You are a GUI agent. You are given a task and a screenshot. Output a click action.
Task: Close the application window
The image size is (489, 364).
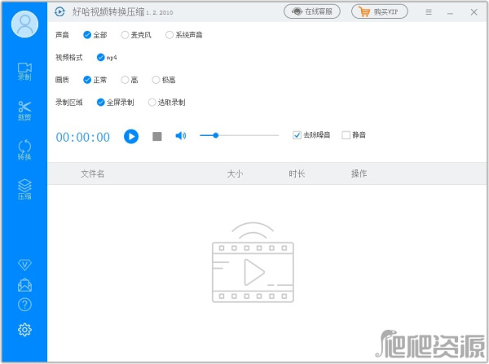coord(474,12)
